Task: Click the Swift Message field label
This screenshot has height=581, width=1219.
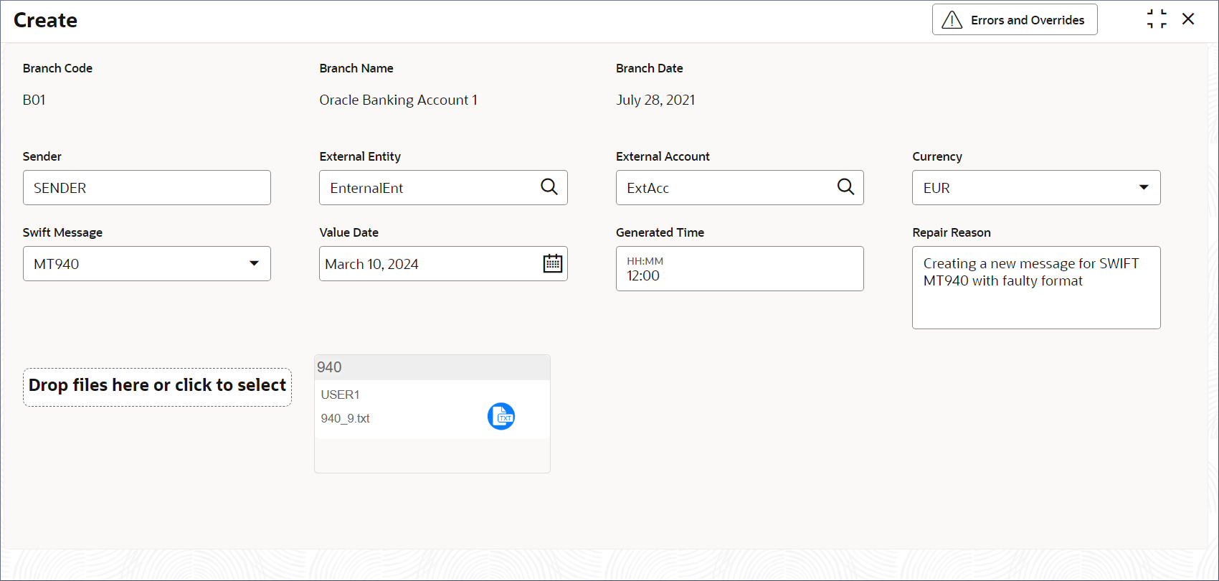Action: (63, 232)
